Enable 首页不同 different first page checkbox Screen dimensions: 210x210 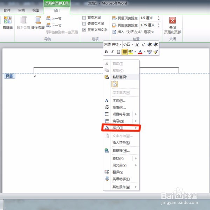[84, 18]
